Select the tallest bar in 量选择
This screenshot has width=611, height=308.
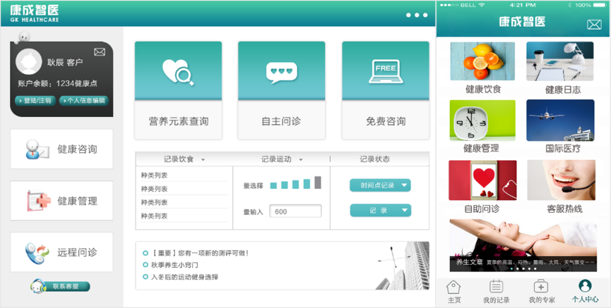[x=318, y=183]
